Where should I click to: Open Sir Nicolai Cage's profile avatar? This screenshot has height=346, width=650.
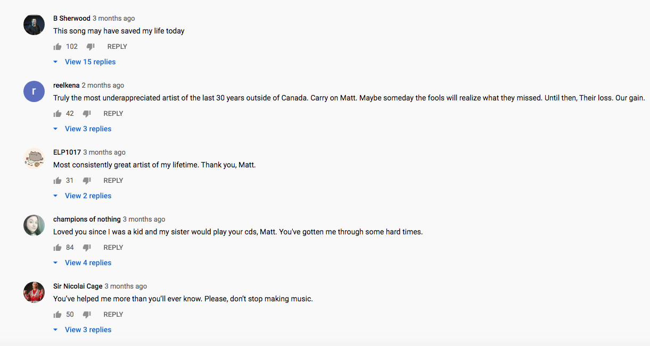tap(34, 292)
